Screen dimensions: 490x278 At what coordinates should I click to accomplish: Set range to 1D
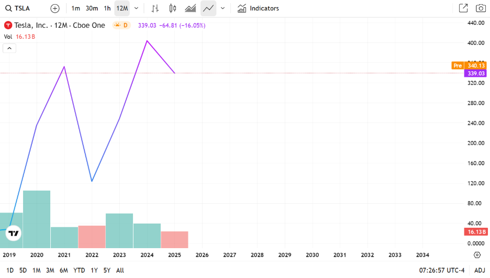click(x=10, y=271)
